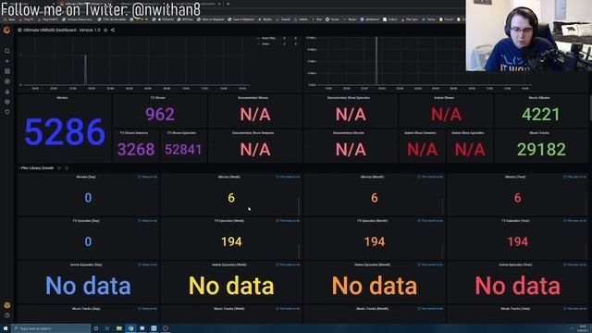Open the Grafana logo home menu

[6, 31]
